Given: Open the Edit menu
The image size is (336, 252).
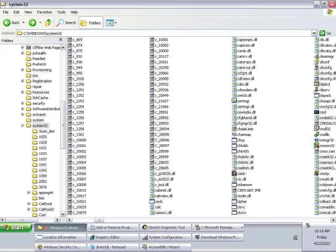Looking at the screenshot, I should 16,12.
